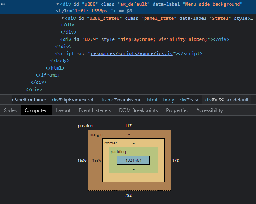Open the Properties tab
The width and height of the screenshot is (256, 204).
point(177,110)
